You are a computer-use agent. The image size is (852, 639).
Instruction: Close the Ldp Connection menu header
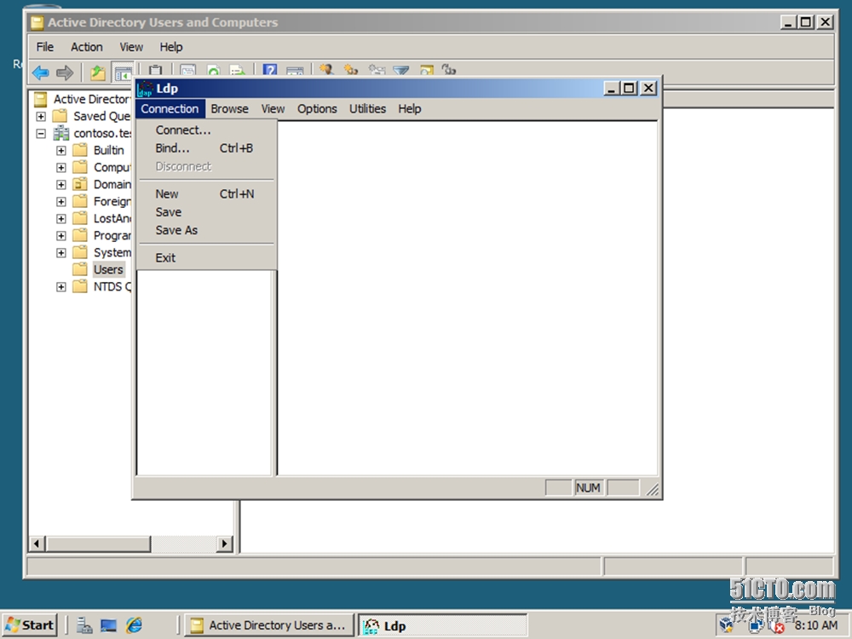click(x=170, y=109)
